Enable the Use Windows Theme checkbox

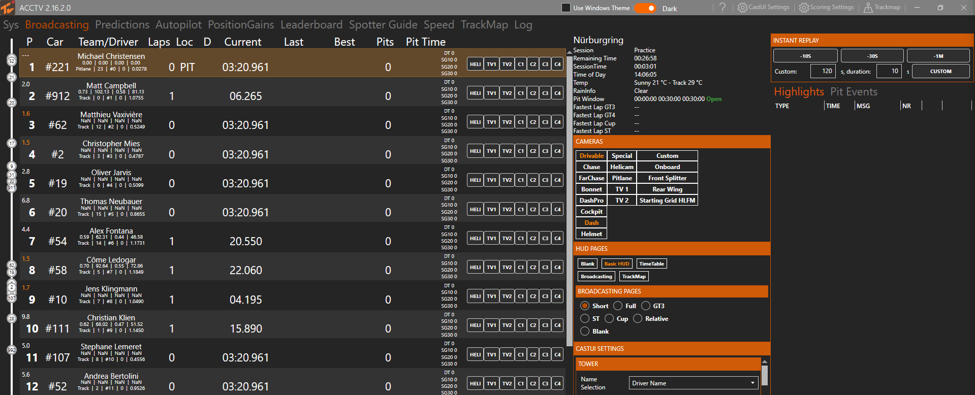coord(565,8)
